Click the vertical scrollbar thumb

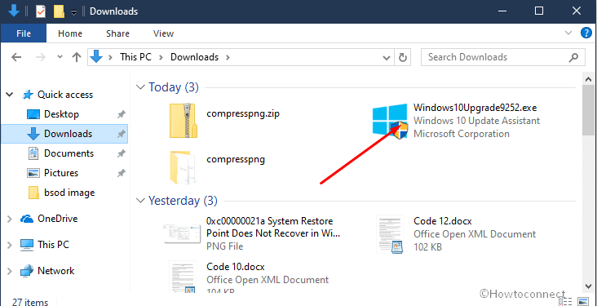[588, 111]
